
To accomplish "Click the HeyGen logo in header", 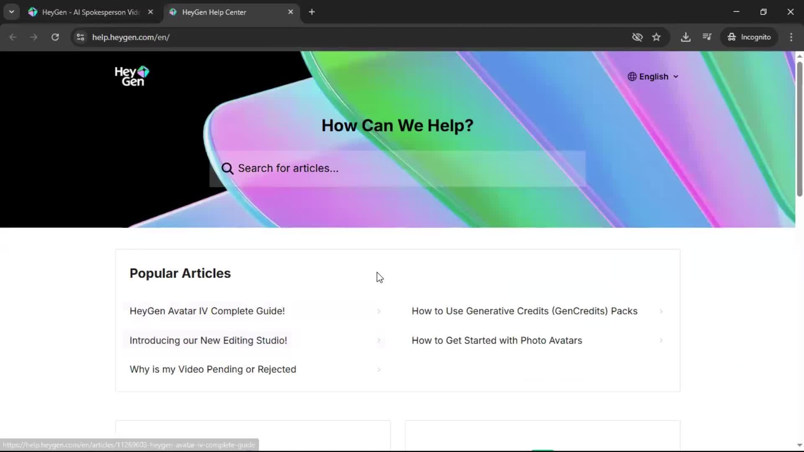I will click(x=132, y=76).
